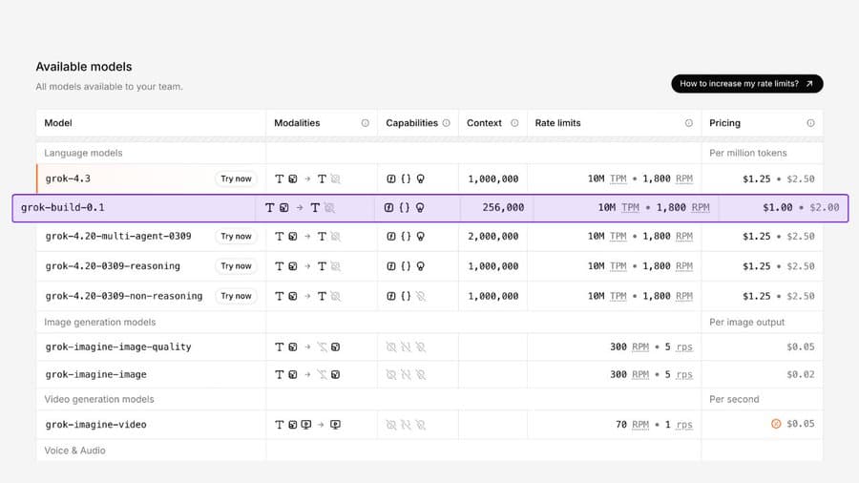Click the Language models section label
This screenshot has height=483, width=859.
[83, 154]
